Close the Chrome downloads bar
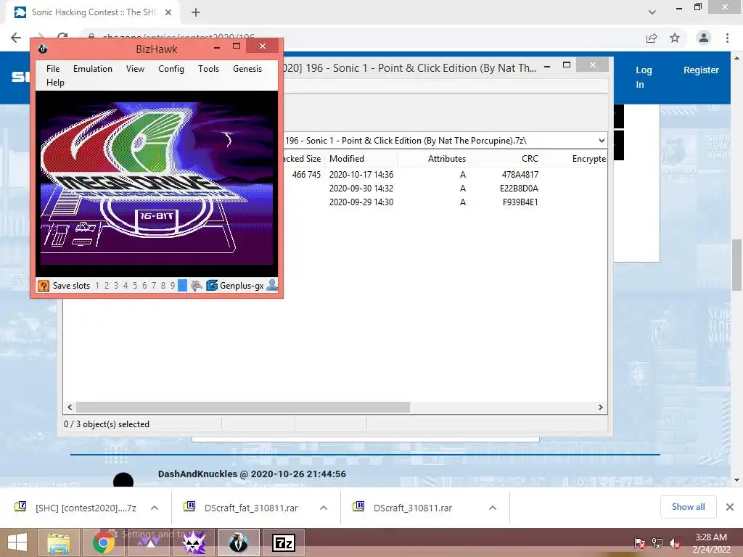This screenshot has width=743, height=557. coord(730,507)
